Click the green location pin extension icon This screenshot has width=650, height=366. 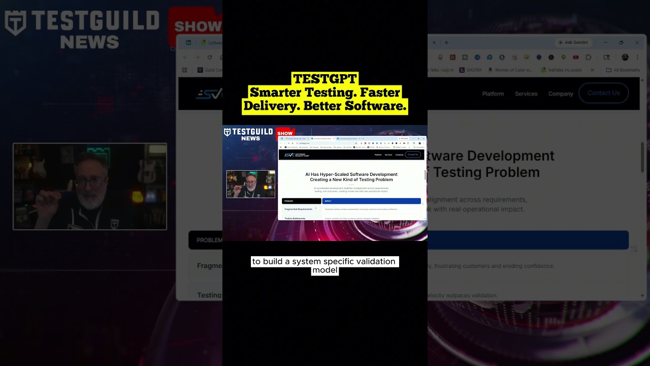coord(564,57)
